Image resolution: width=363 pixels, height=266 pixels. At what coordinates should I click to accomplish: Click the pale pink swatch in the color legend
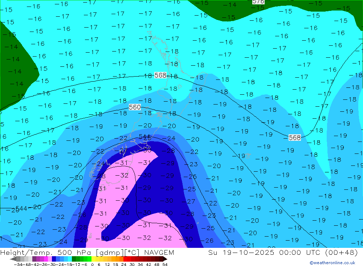point(50,259)
